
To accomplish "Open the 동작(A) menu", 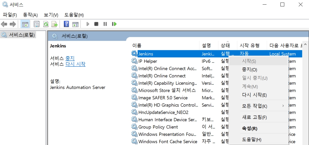I will (30, 15).
